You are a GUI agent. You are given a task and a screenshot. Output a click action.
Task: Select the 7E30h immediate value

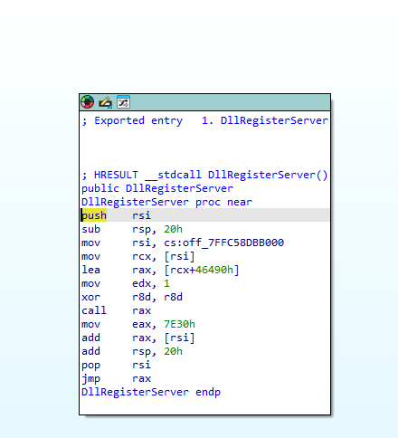coord(179,324)
